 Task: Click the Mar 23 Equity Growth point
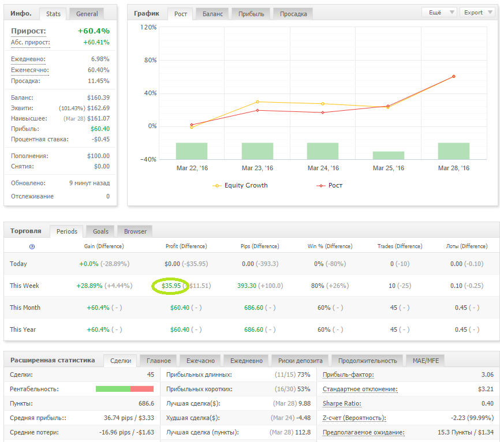click(258, 102)
